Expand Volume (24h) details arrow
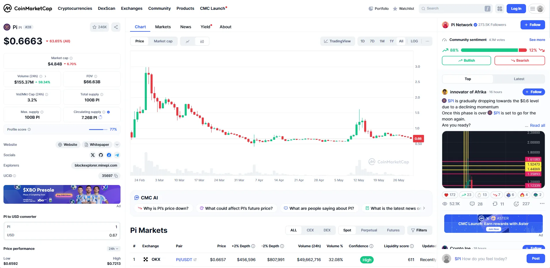Screen dimensions: 550x268 (45, 76)
